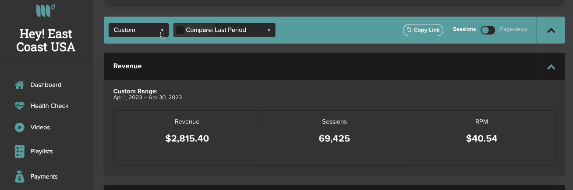Click the copy icon in Copy Link
Image resolution: width=573 pixels, height=190 pixels.
pyautogui.click(x=409, y=30)
